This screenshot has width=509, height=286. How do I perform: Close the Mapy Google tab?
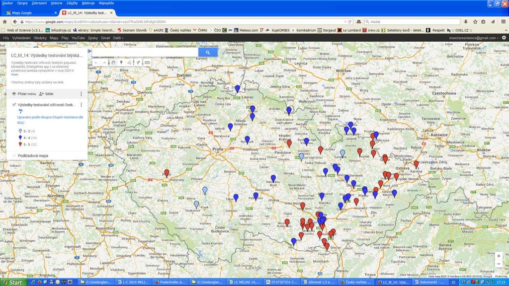pyautogui.click(x=55, y=12)
